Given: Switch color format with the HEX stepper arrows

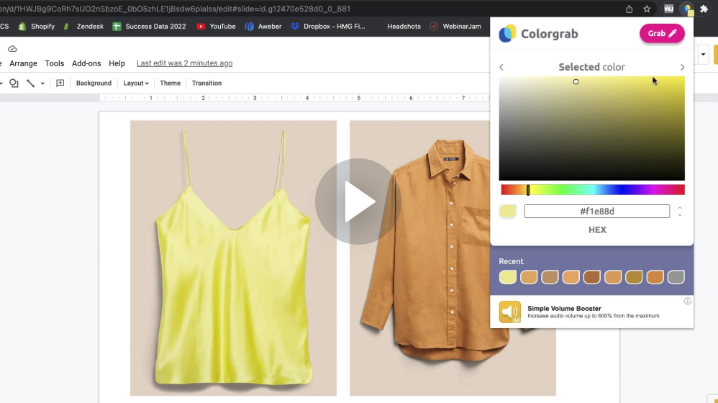Looking at the screenshot, I should [x=680, y=211].
